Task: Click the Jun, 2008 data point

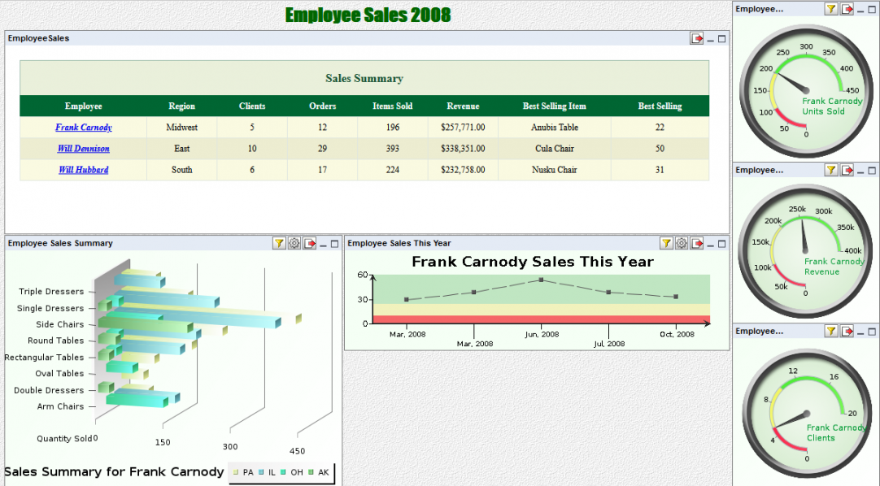Action: pyautogui.click(x=541, y=280)
